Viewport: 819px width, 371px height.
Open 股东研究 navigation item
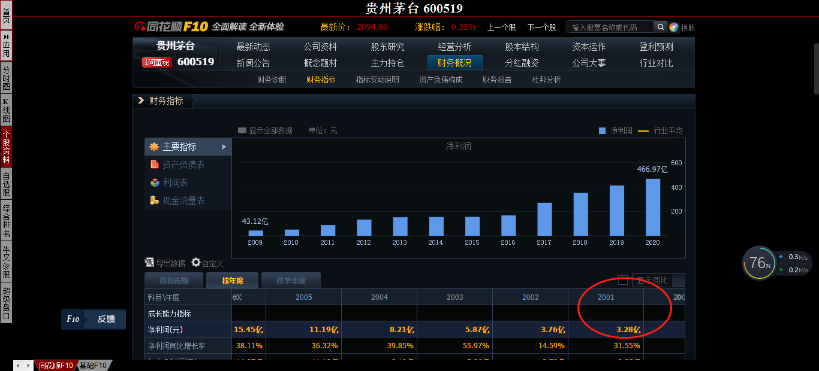388,47
